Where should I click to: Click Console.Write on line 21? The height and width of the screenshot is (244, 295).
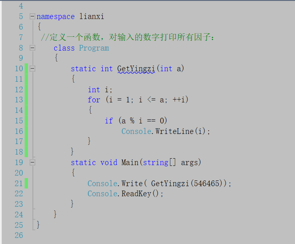(115, 183)
